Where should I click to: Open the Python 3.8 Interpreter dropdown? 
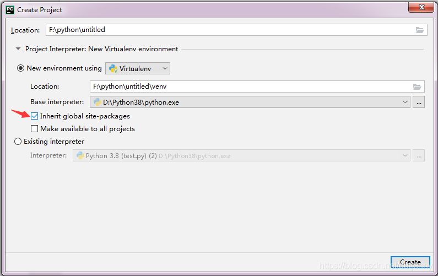(x=241, y=155)
